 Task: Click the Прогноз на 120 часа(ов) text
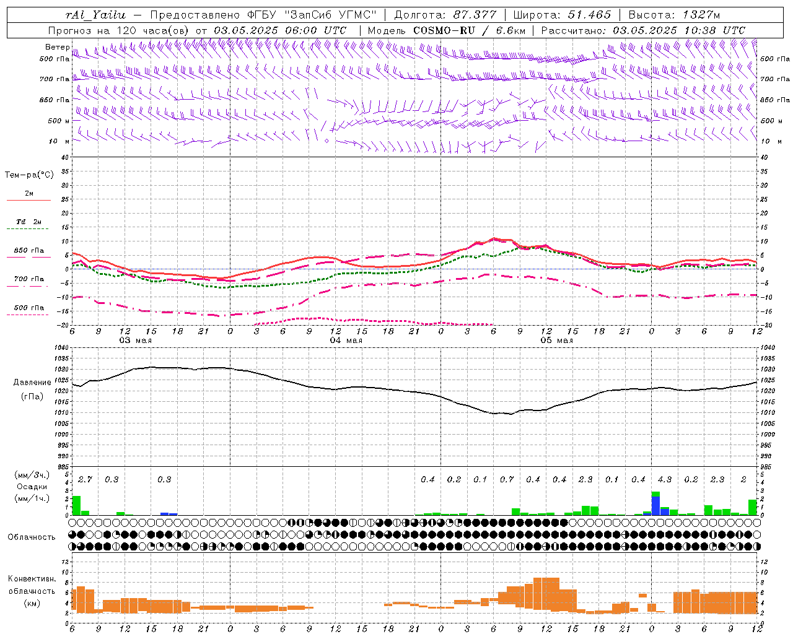coord(119,30)
